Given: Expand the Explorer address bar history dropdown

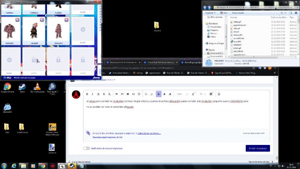Looking at the screenshot, I should 270,8.
